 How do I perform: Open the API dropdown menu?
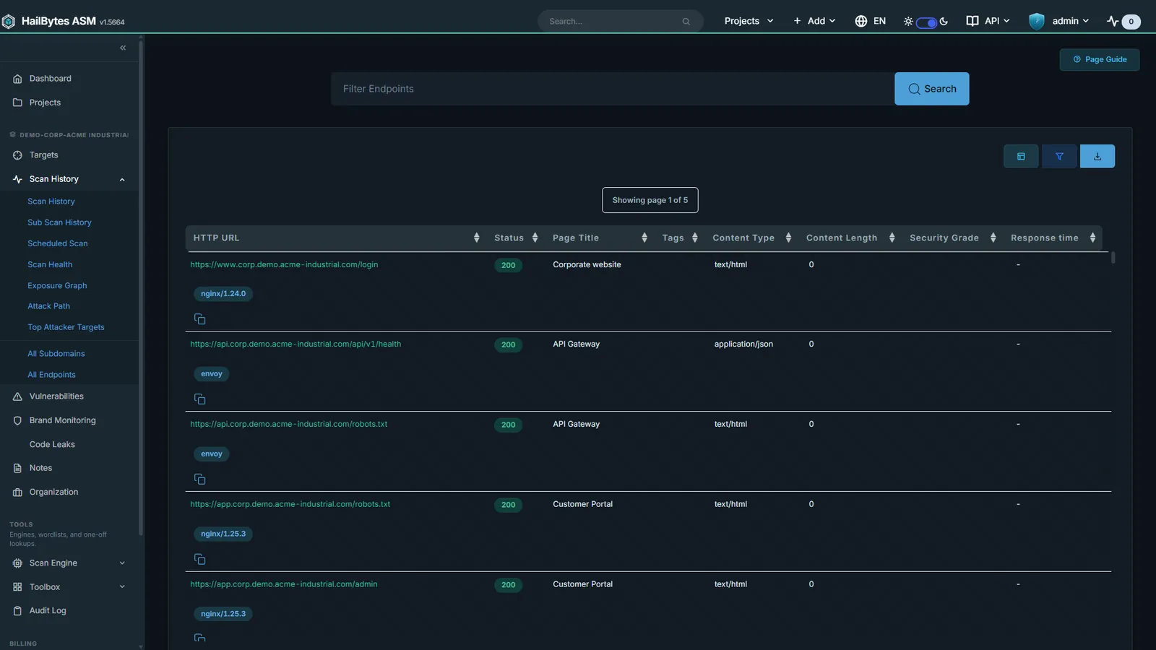point(988,21)
